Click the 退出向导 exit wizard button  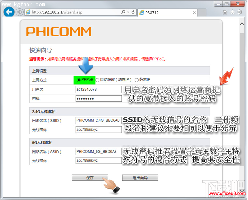140,178
